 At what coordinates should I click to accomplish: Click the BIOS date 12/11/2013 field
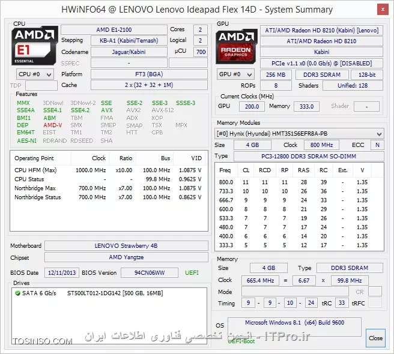click(x=62, y=273)
